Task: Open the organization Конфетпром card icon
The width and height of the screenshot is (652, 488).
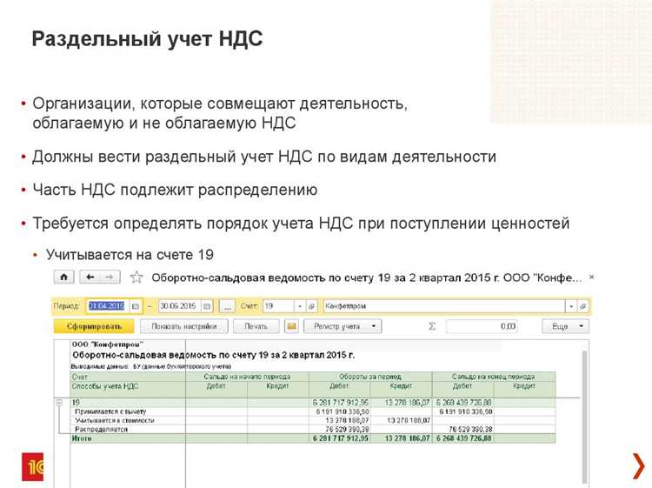Action: (583, 306)
